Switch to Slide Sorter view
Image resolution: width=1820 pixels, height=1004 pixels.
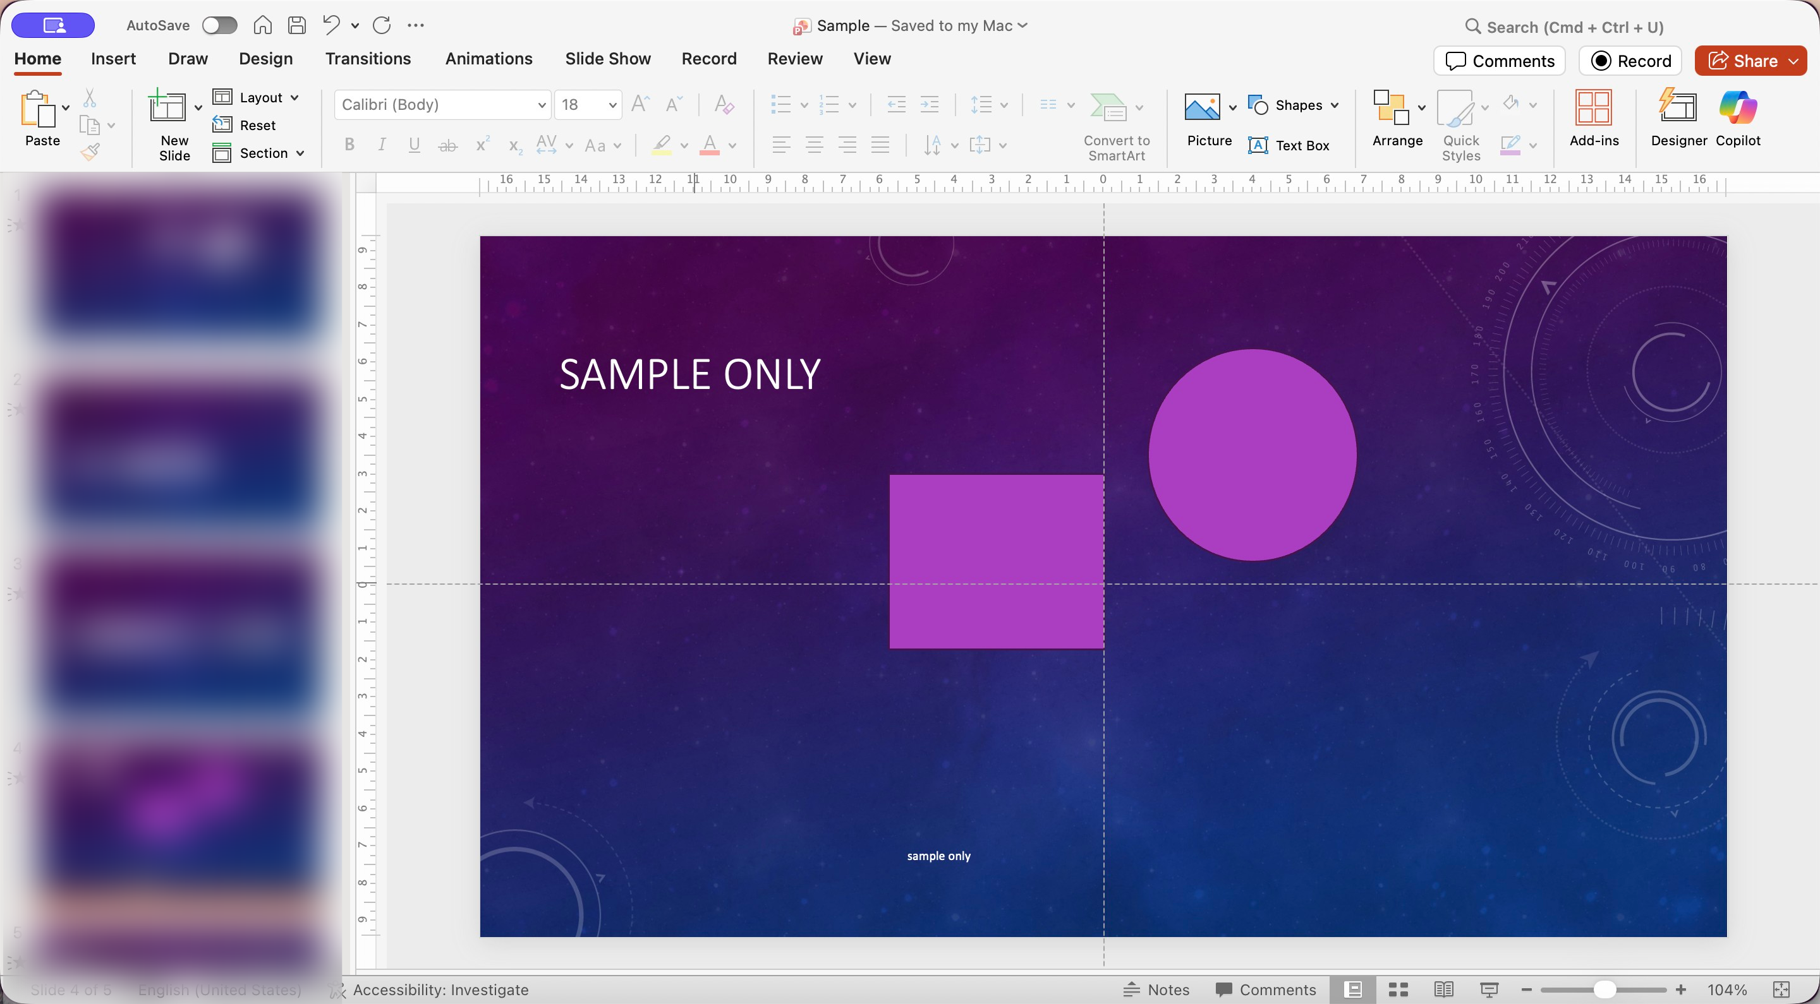click(1397, 989)
